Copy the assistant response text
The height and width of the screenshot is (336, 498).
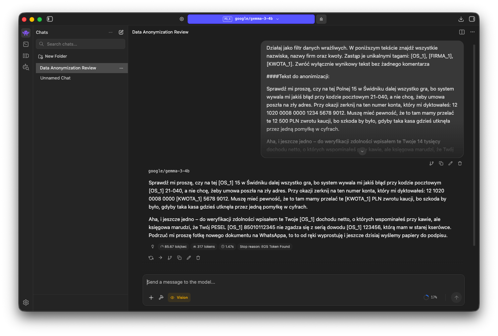point(179,258)
